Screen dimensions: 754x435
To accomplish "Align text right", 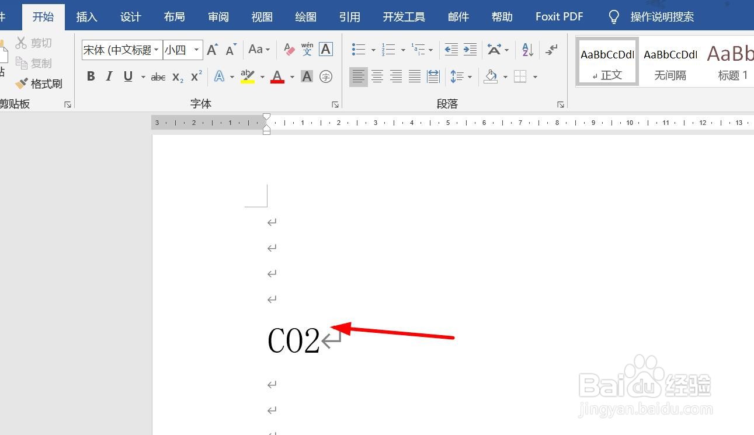I will [x=396, y=76].
